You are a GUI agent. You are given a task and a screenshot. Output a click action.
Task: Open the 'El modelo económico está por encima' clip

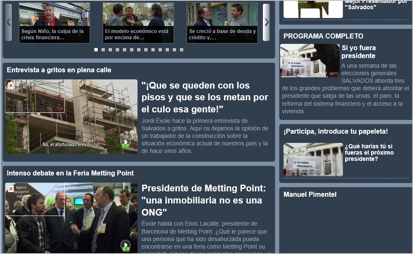coord(138,23)
